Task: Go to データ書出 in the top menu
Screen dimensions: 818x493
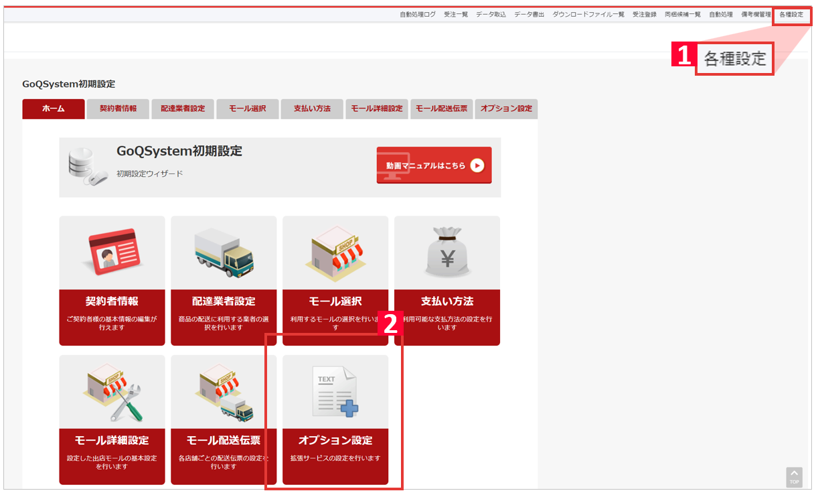Action: (529, 14)
